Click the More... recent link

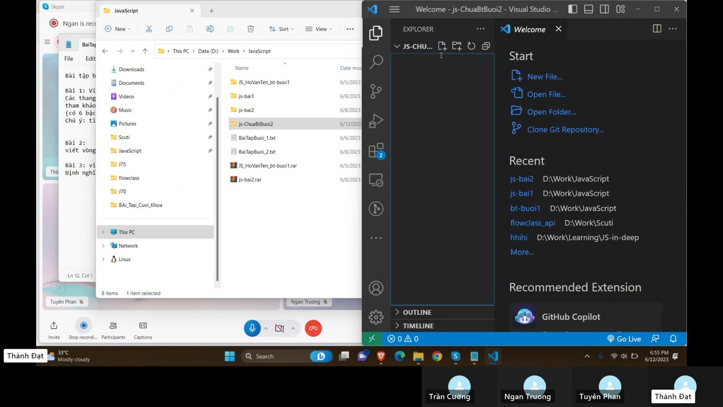(522, 252)
